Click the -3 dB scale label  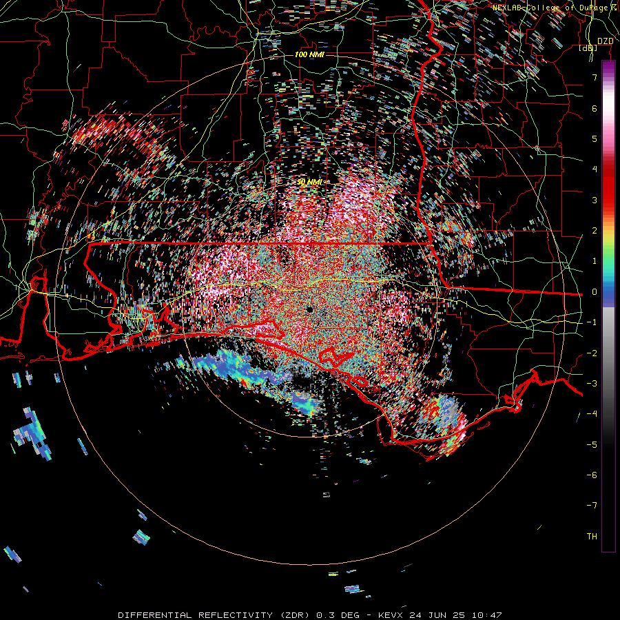click(x=592, y=384)
